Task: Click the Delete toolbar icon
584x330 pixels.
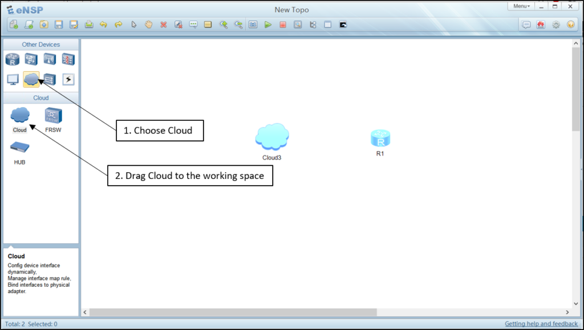Action: 164,25
